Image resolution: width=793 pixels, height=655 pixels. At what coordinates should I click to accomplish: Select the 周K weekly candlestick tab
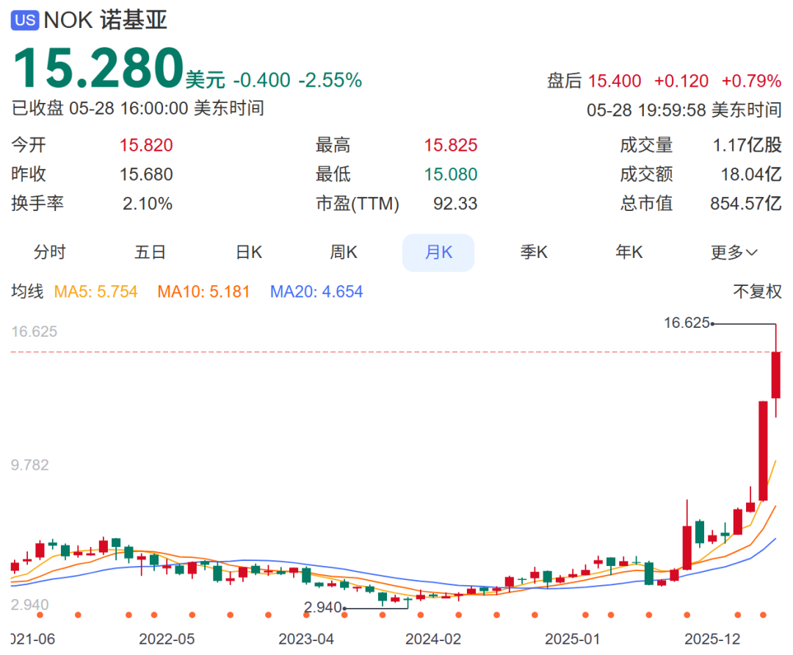(x=344, y=252)
